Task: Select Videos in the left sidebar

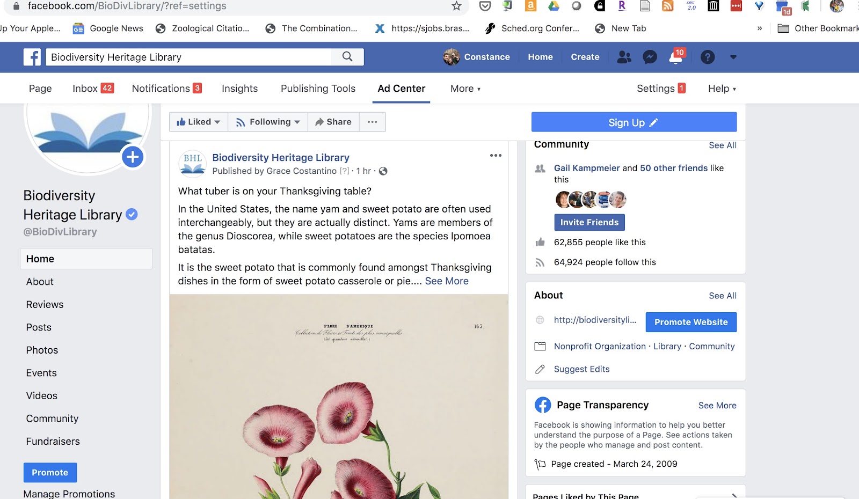Action: coord(41,396)
